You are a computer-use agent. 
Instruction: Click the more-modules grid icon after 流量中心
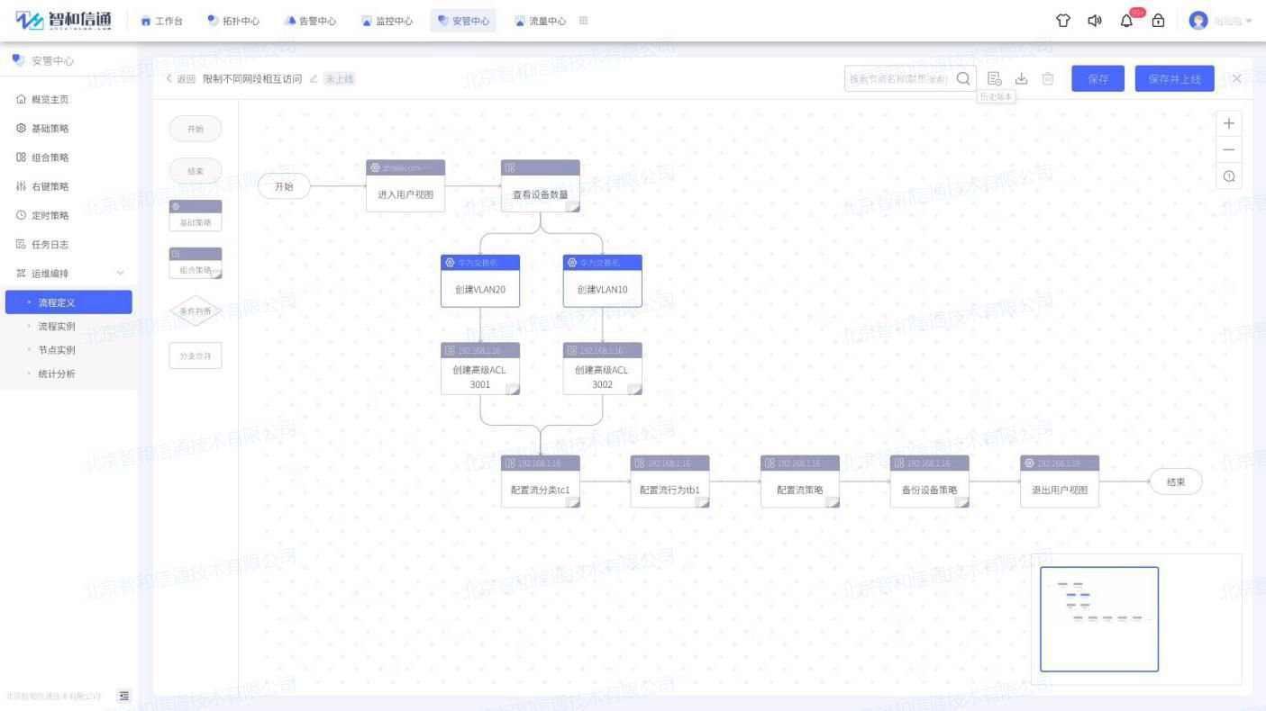coord(584,21)
